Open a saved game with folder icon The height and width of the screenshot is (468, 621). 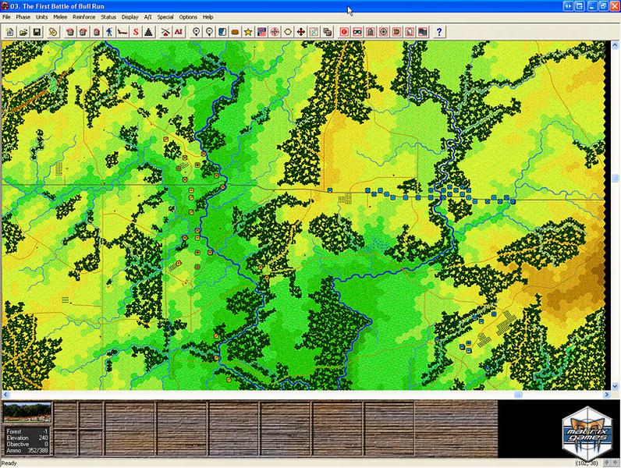coord(23,32)
